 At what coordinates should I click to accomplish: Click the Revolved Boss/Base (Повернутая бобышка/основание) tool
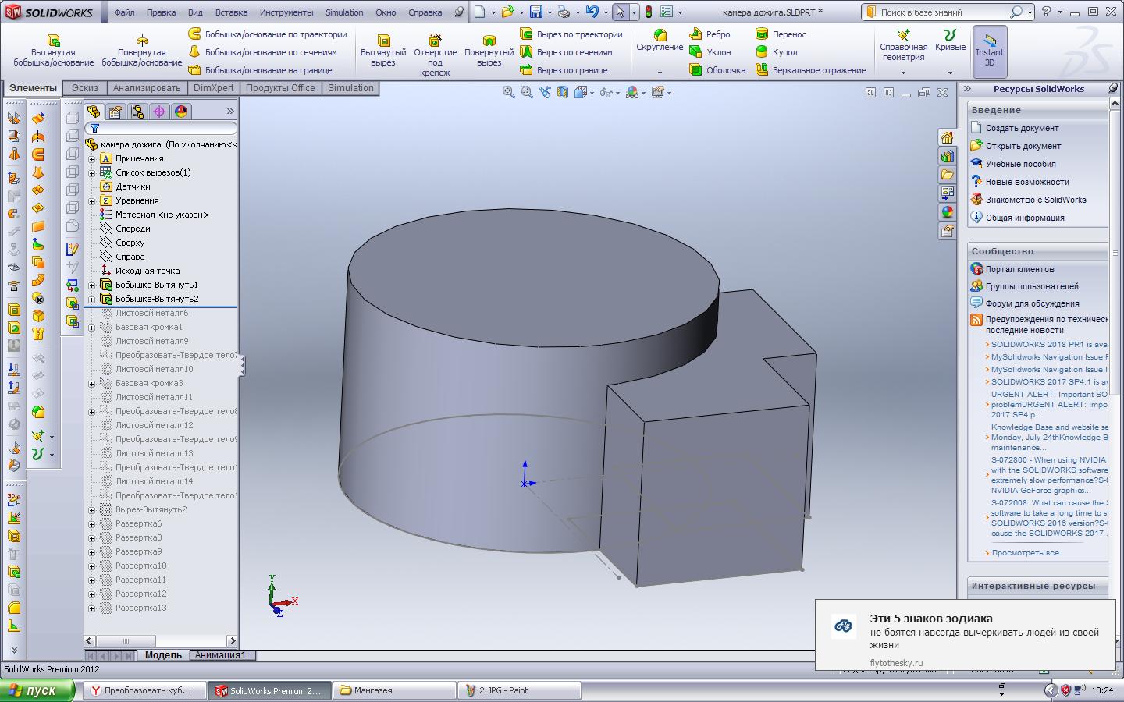(x=142, y=51)
